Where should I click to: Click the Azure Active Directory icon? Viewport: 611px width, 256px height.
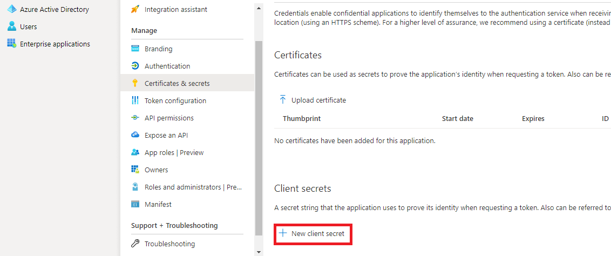(11, 9)
